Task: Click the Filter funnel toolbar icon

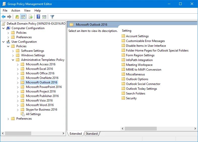Action: 52,17
